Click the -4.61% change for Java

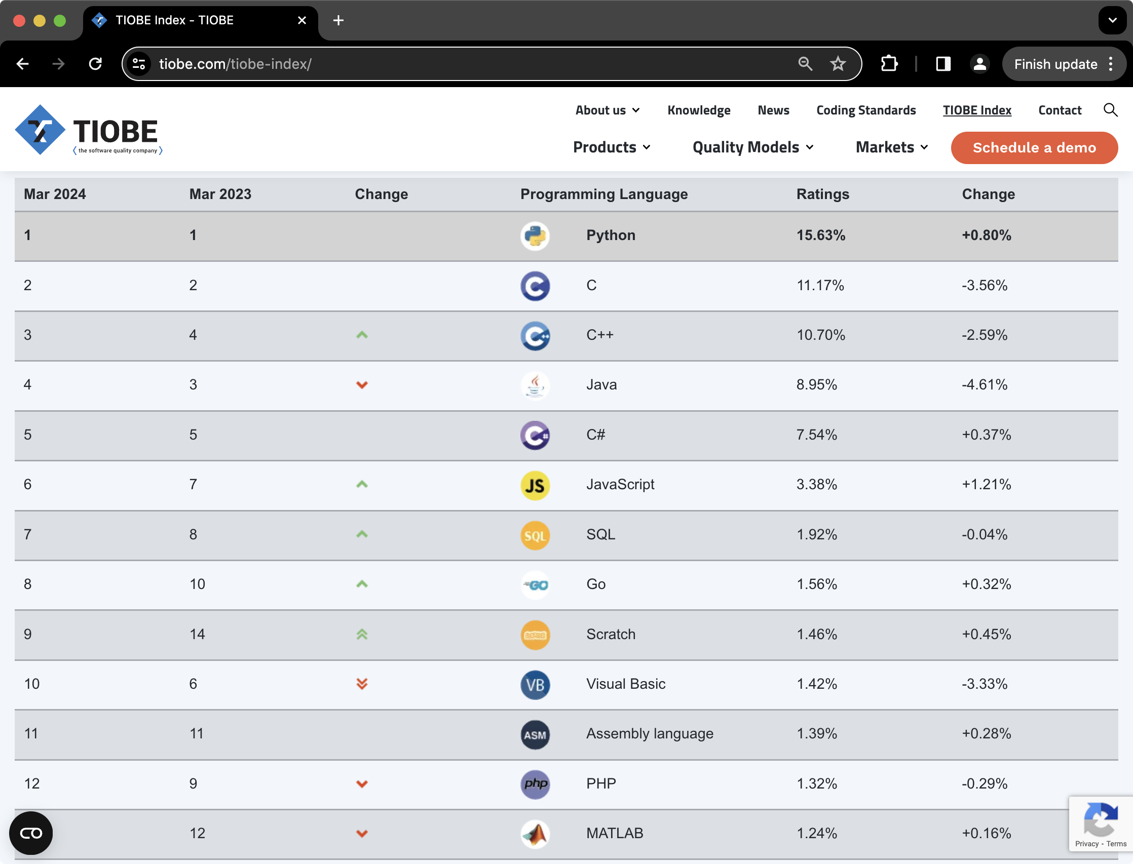coord(985,385)
